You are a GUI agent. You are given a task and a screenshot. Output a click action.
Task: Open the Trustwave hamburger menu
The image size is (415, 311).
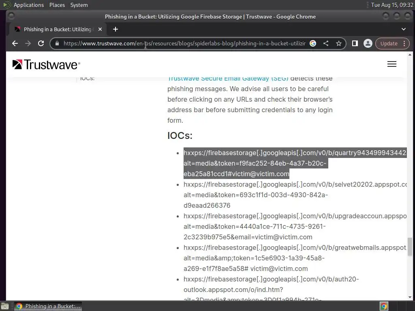point(392,64)
